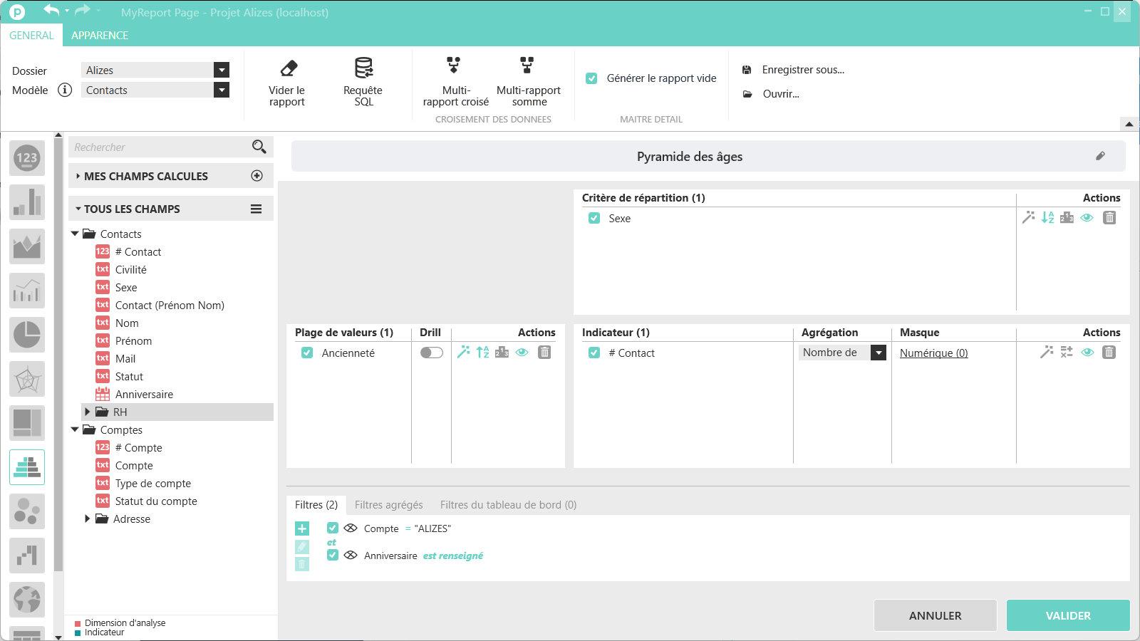Expand the RH folder in field tree
Viewport: 1140px width, 641px height.
point(88,412)
